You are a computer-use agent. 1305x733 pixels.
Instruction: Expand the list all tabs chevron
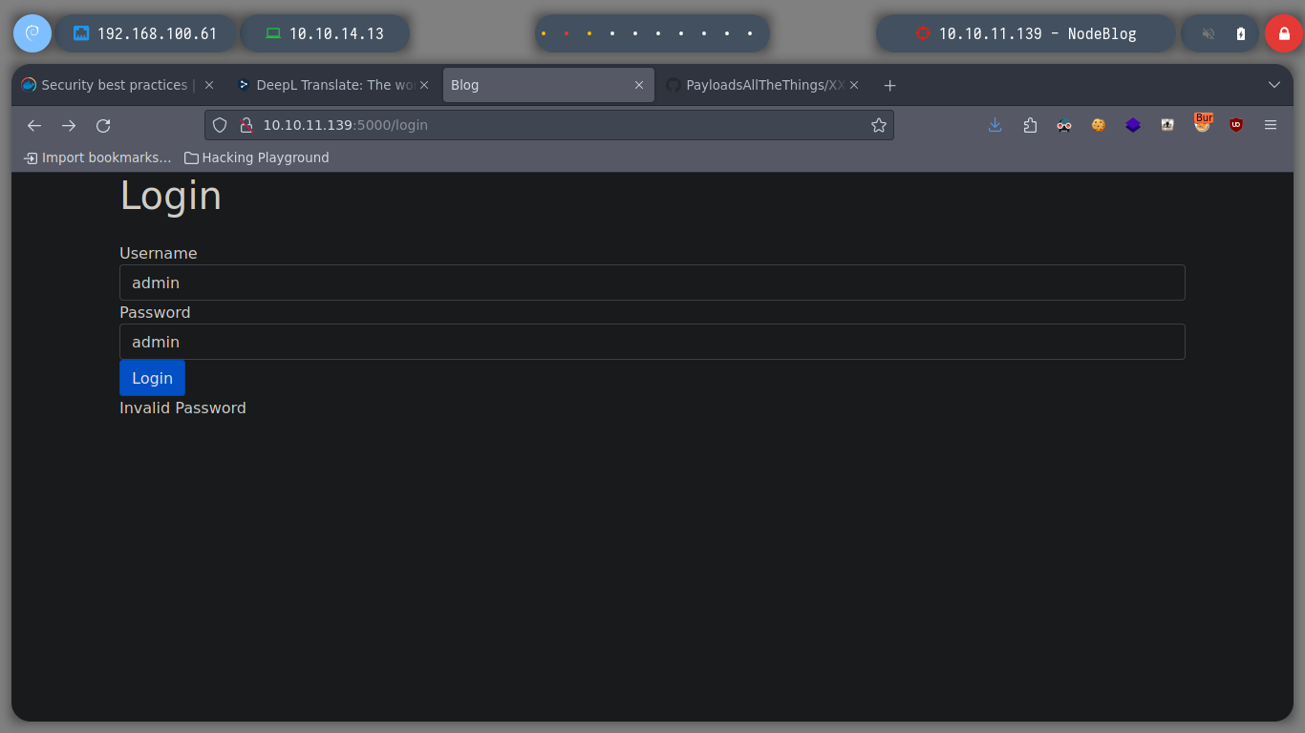[1273, 85]
